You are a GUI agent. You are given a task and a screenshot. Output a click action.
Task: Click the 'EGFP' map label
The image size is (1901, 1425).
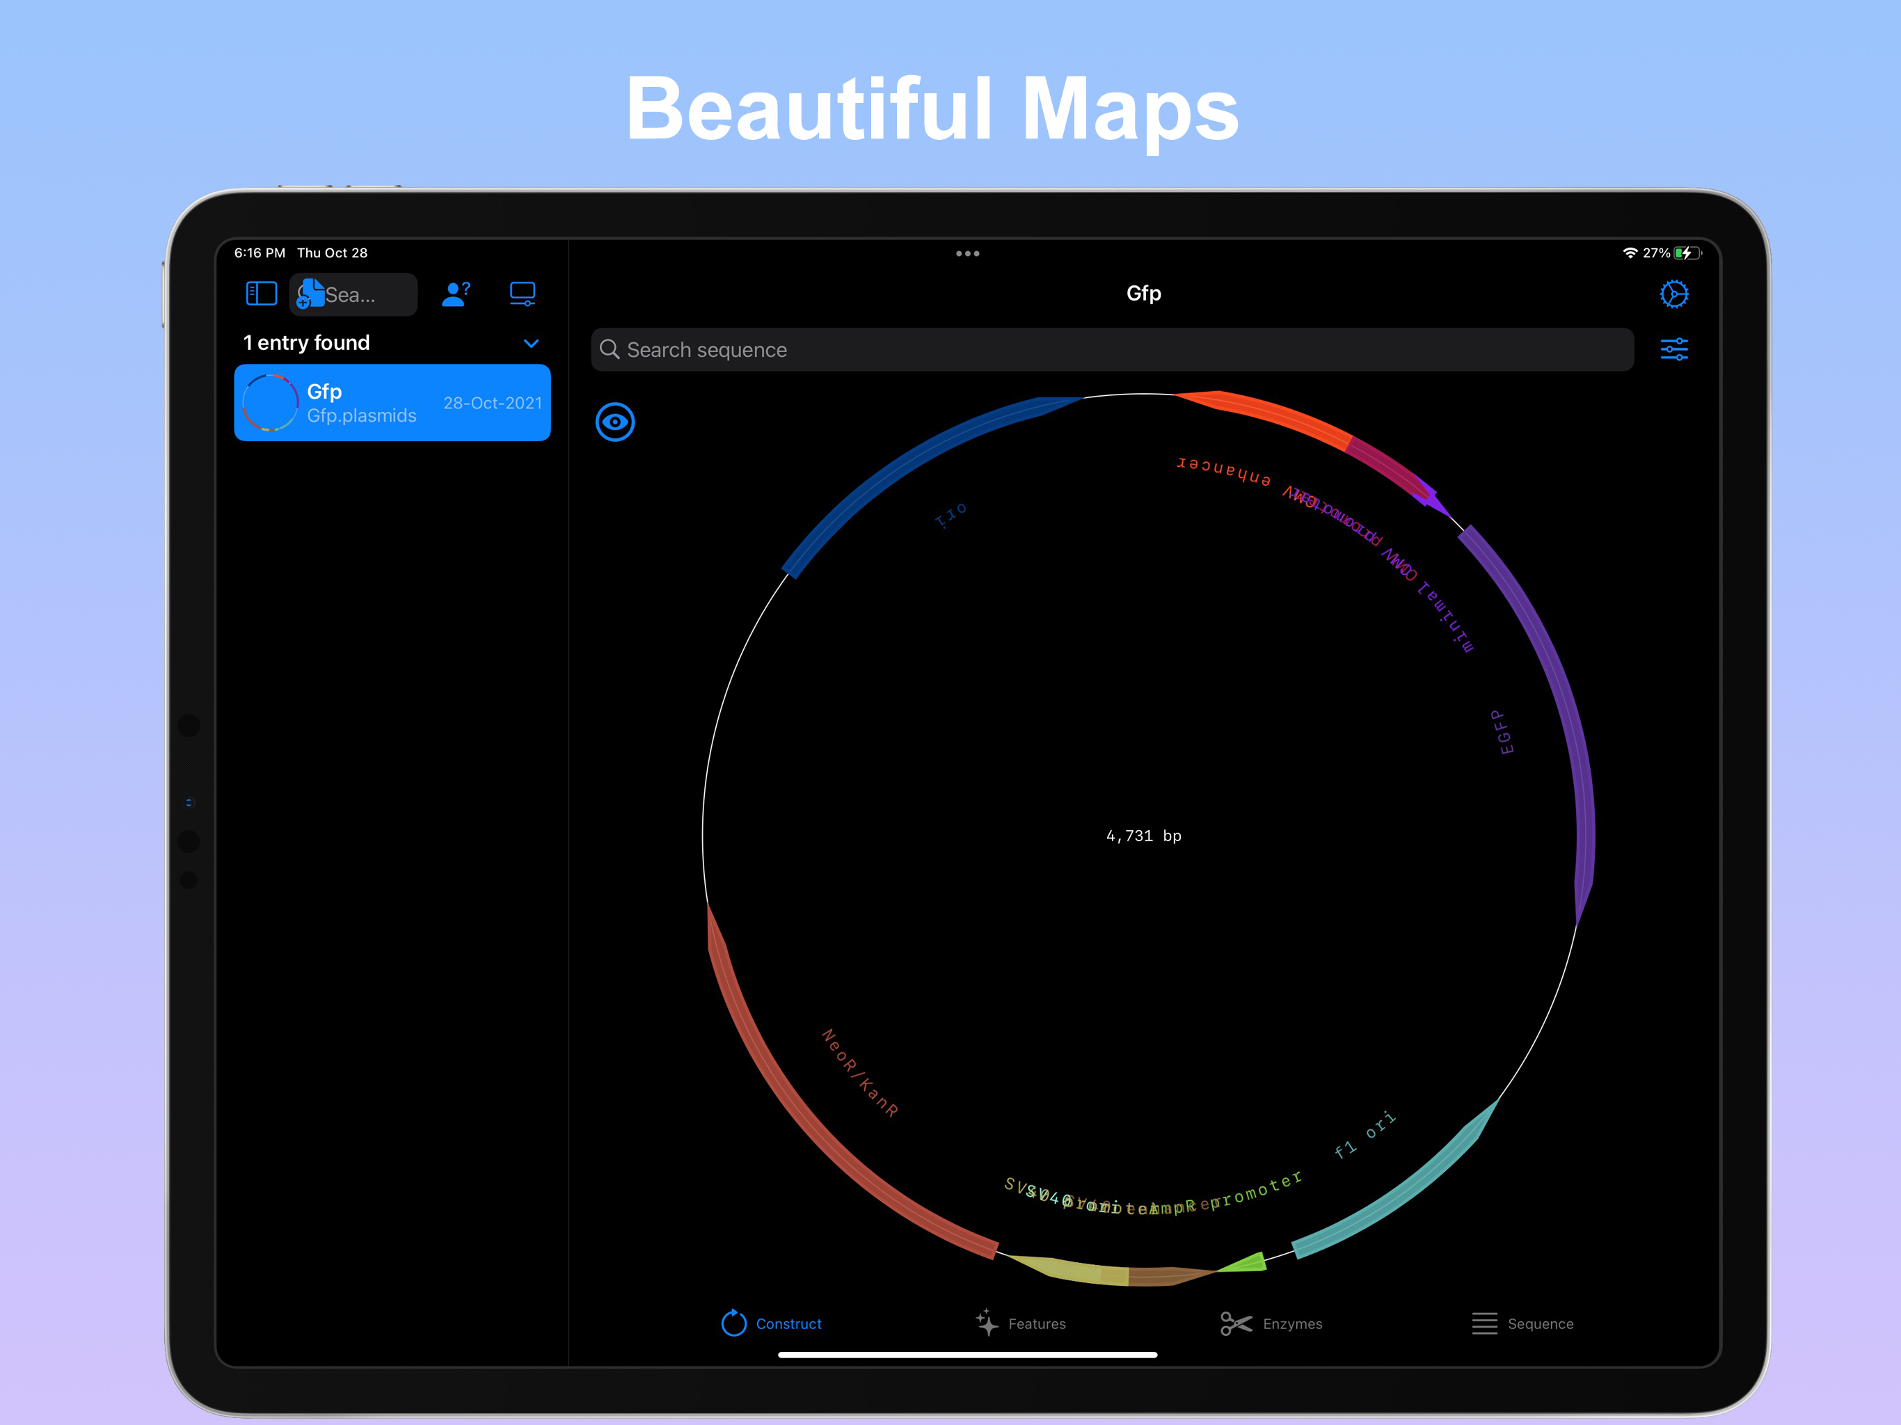click(x=1502, y=732)
